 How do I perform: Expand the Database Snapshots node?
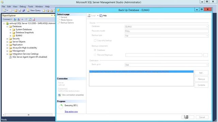(x=11, y=33)
